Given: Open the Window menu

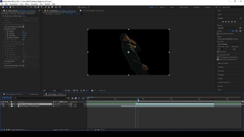Looking at the screenshot, I should [x=47, y=4].
